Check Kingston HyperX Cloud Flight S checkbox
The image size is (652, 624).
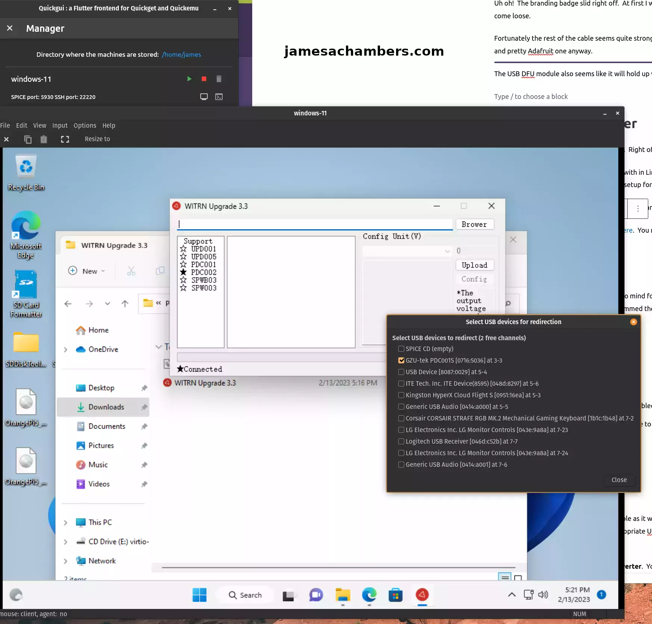(x=401, y=395)
